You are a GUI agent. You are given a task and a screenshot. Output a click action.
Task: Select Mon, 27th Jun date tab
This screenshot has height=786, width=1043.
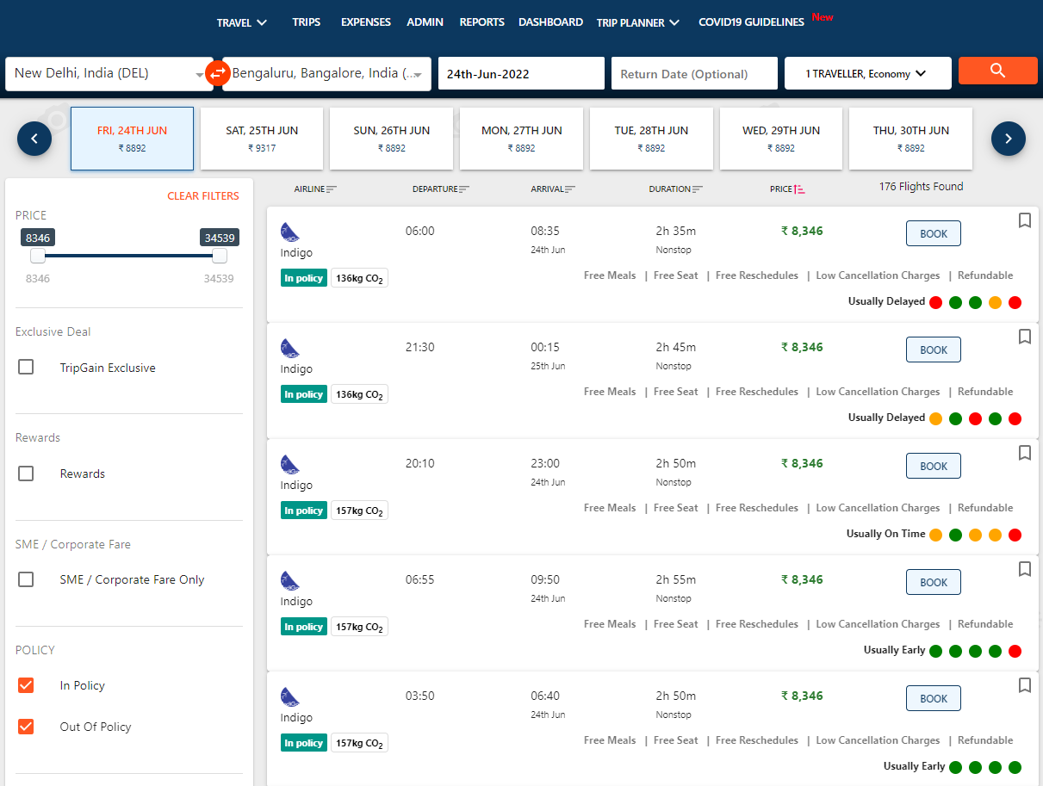click(x=522, y=139)
